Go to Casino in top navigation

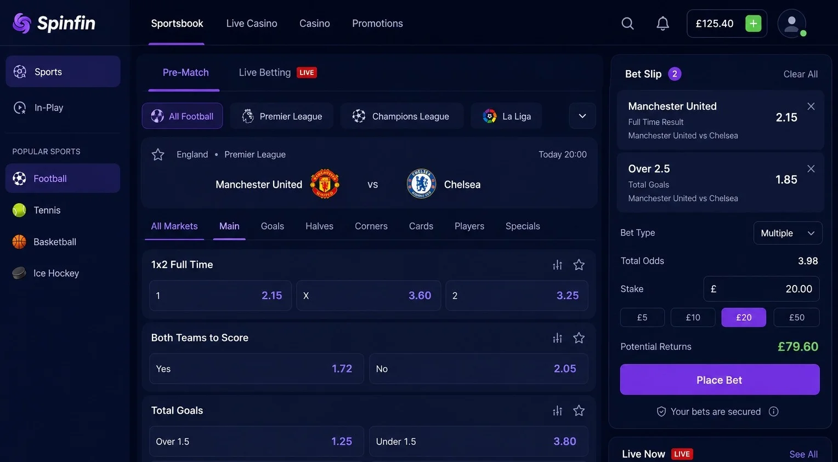315,24
